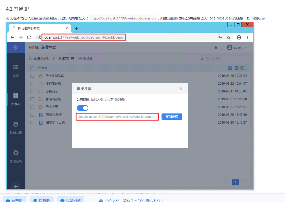Check the 行业应用 row checkbox
The image size is (285, 202).
tap(32, 107)
